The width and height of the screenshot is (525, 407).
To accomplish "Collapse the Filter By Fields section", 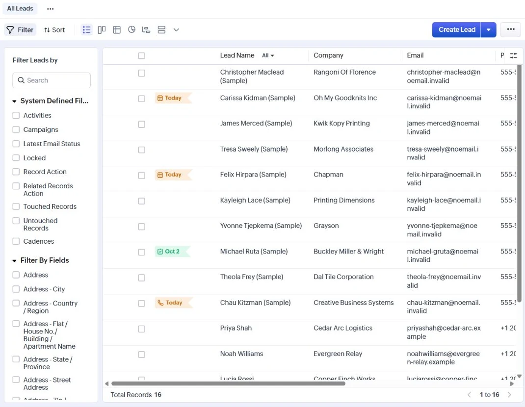I will click(14, 261).
